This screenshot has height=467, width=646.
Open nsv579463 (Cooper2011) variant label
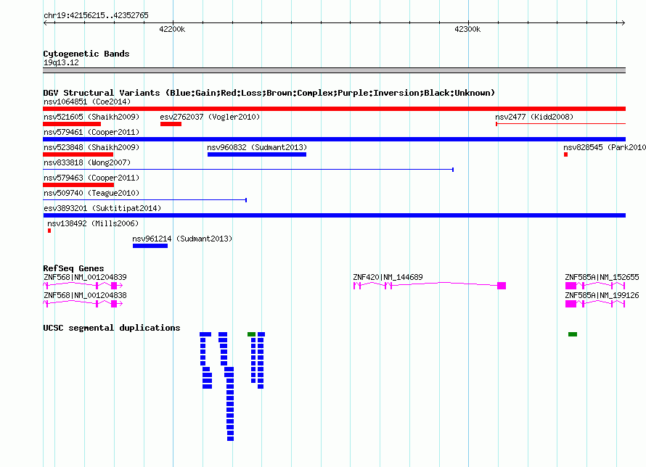(91, 178)
